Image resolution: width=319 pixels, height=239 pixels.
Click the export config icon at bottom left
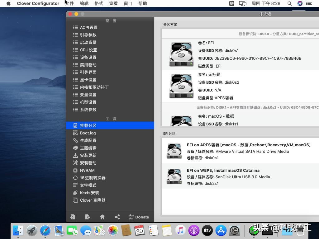[88, 217]
